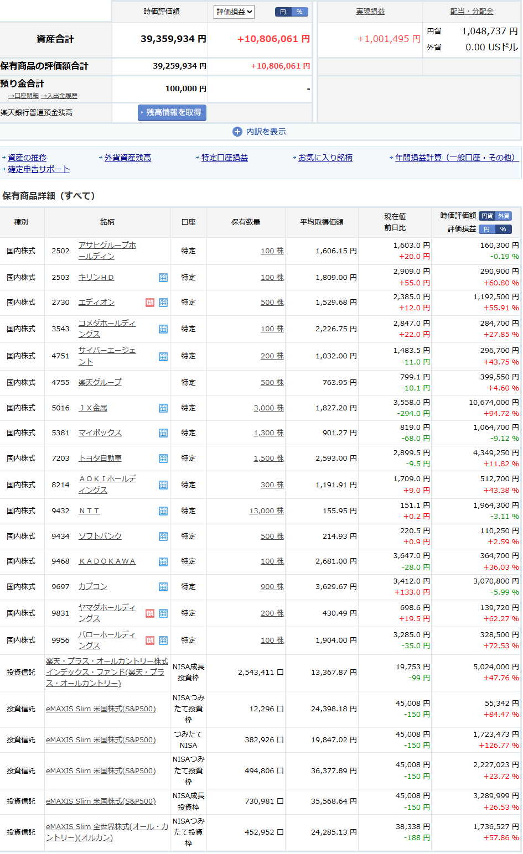
Task: Open the お気に入り銘柄 link
Action: point(325,158)
